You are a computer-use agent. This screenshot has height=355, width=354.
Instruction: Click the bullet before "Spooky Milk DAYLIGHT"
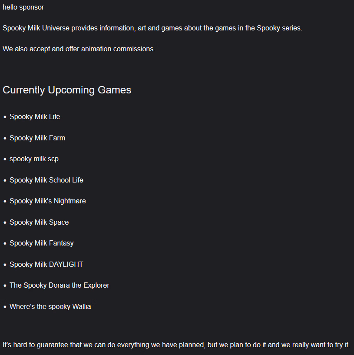tap(5, 265)
